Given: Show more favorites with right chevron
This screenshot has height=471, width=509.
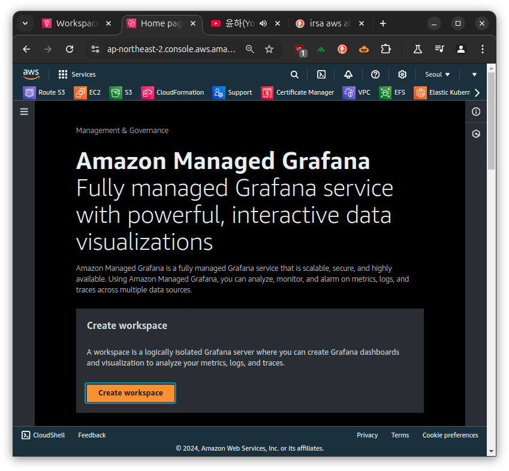Looking at the screenshot, I should (x=477, y=93).
